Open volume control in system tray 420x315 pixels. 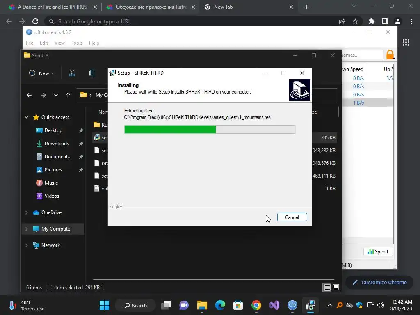click(x=381, y=305)
